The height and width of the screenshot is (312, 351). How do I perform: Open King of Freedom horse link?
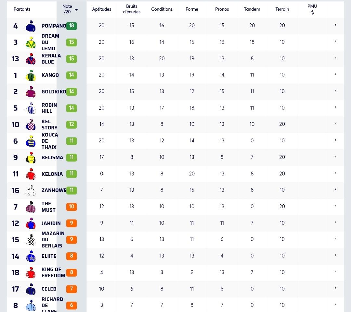(x=53, y=272)
